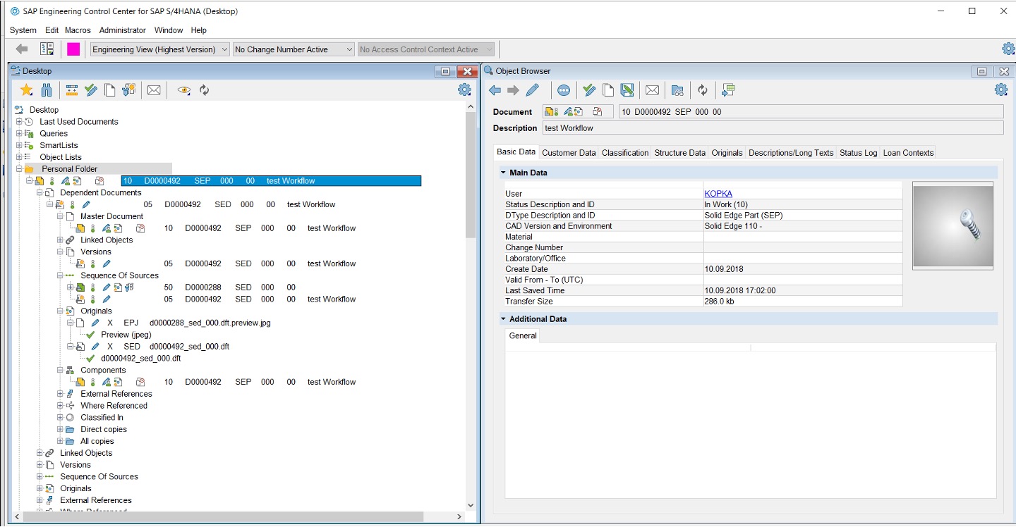Click the green save-edit icon in Object Browser
Screen dimensions: 1016x527
[x=627, y=89]
